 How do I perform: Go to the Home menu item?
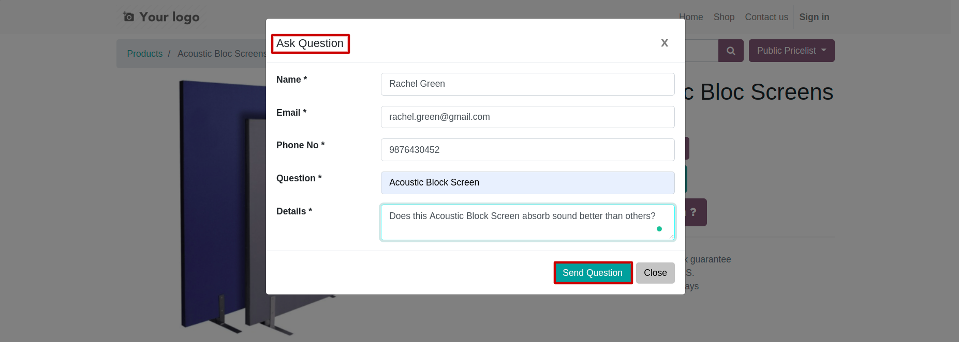click(x=691, y=17)
